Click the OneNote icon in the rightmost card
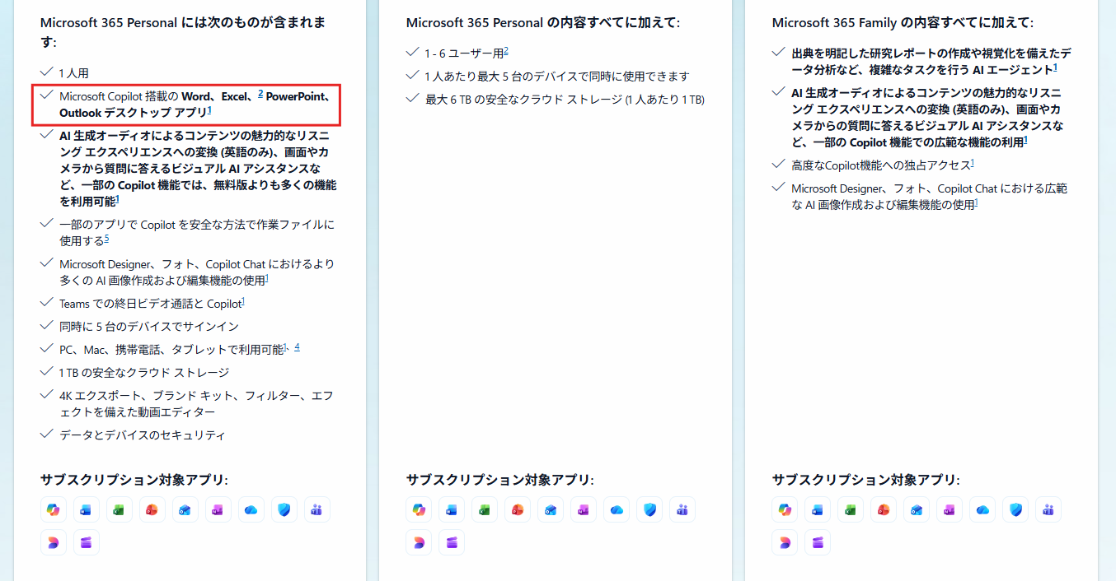1116x581 pixels. (x=950, y=509)
